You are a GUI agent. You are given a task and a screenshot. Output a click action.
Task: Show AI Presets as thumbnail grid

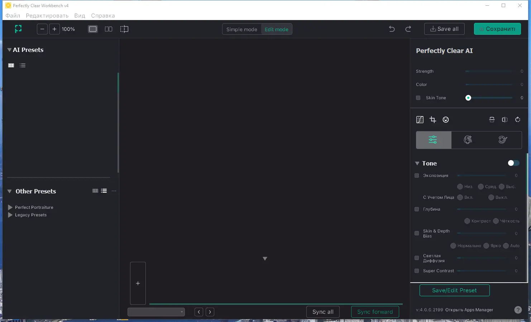(11, 65)
